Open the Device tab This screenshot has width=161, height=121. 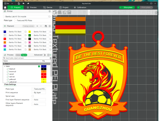[48, 7]
